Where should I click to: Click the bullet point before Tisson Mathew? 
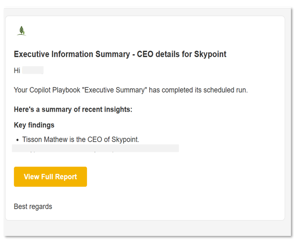point(17,140)
